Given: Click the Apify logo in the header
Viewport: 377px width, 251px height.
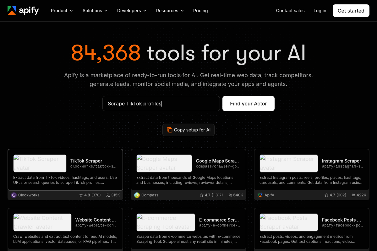Looking at the screenshot, I should coord(23,11).
